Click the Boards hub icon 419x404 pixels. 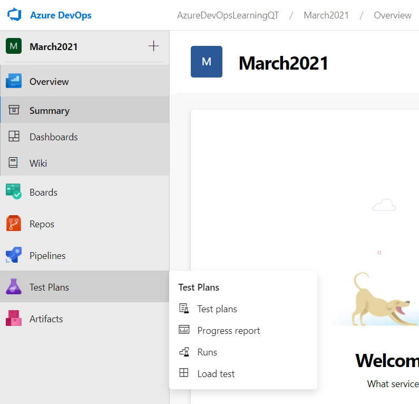pyautogui.click(x=14, y=191)
